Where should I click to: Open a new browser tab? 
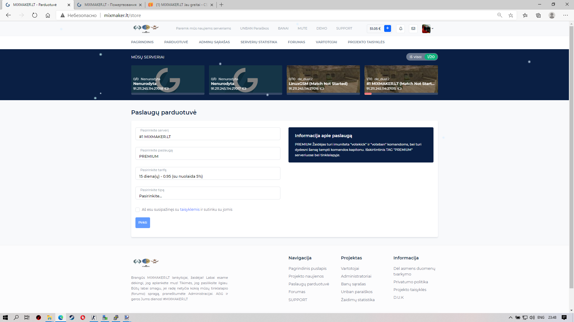coord(221,5)
